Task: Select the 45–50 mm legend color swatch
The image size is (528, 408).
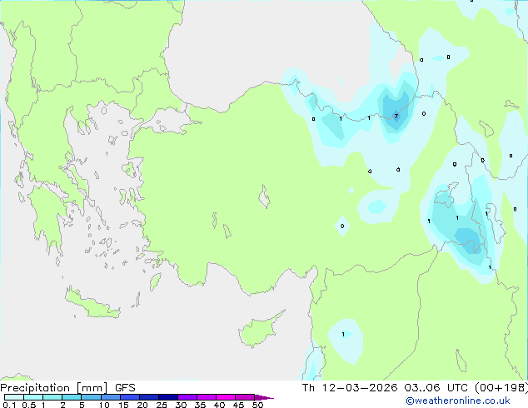Action: (x=245, y=397)
